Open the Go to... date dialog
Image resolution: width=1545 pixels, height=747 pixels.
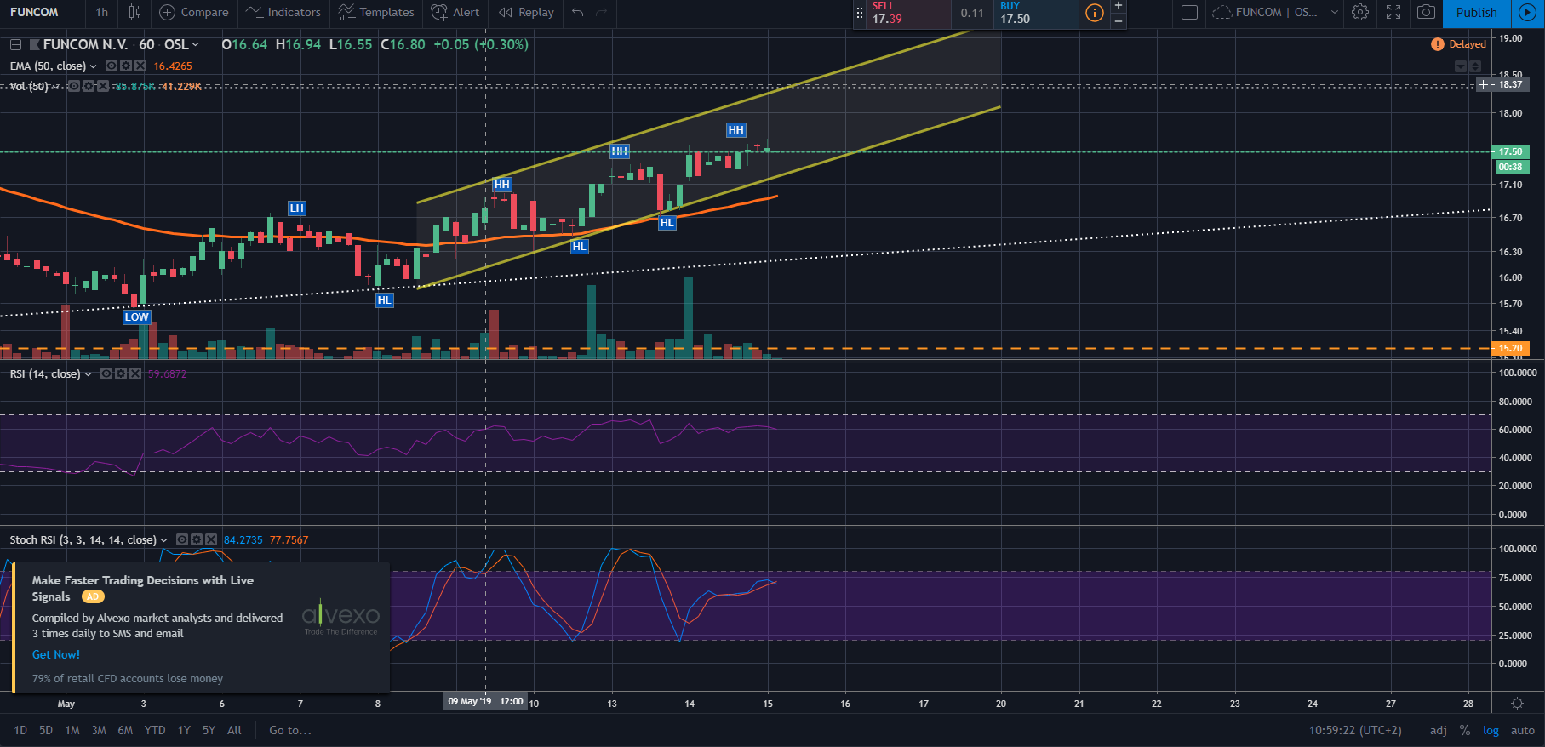290,730
